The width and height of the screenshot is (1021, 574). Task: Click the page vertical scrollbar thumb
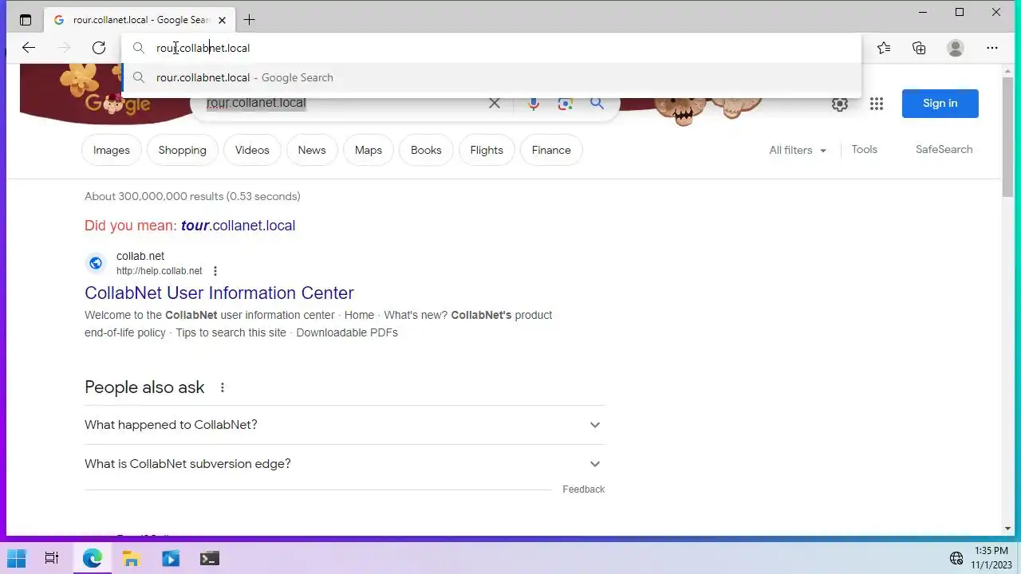coord(1008,136)
